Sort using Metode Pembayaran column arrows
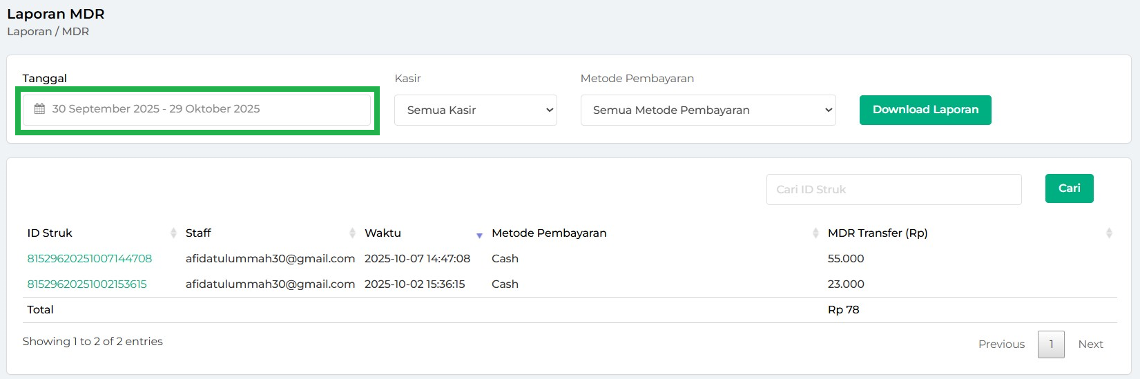 point(815,233)
